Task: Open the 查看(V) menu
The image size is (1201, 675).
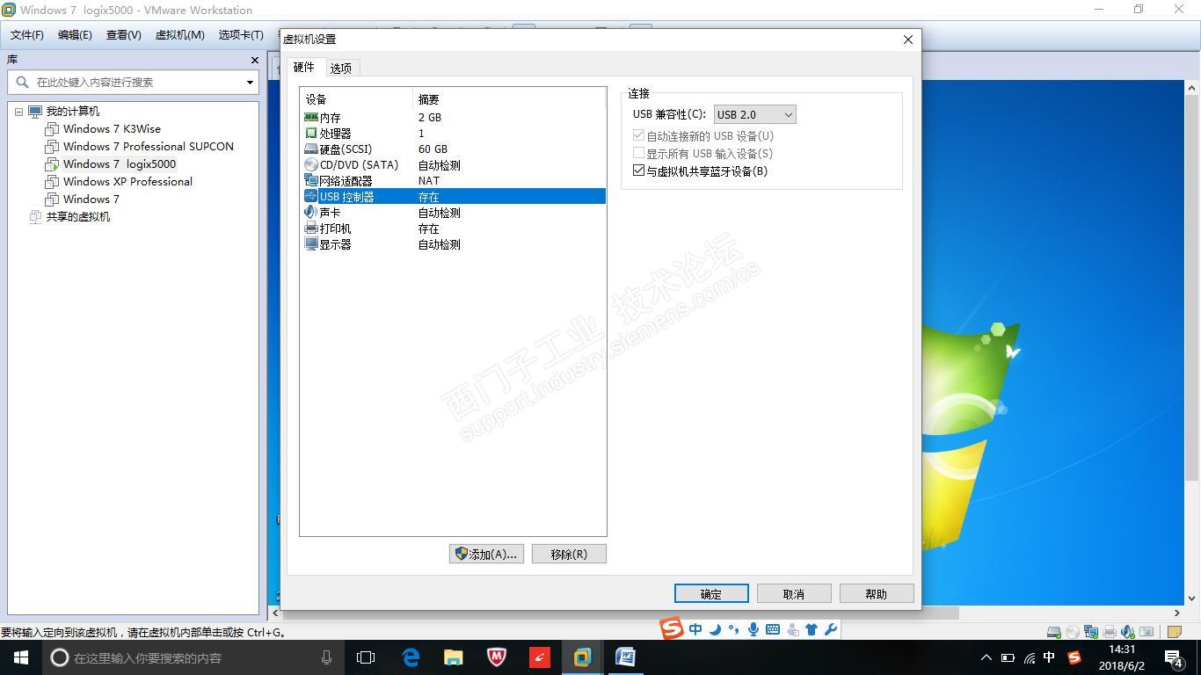Action: click(123, 35)
